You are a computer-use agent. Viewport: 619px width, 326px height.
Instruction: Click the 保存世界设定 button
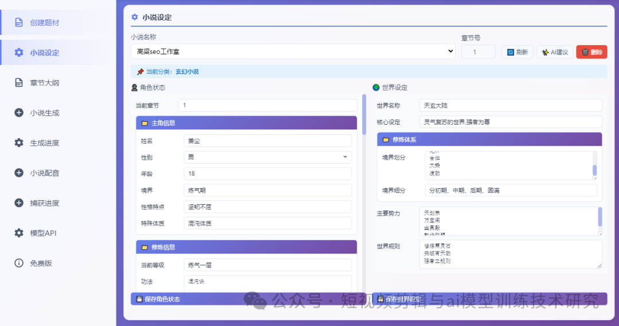pos(489,299)
